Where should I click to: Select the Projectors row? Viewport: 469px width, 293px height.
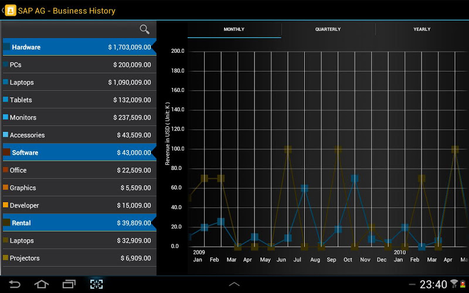tap(80, 258)
